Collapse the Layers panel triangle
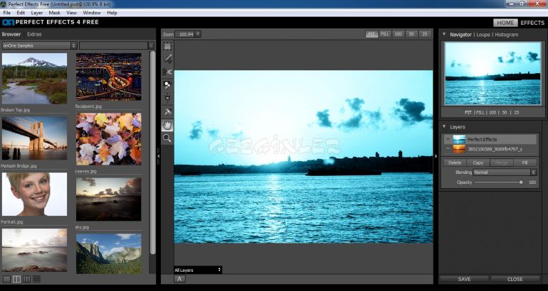Viewport: 548px width, 291px height. [x=444, y=126]
